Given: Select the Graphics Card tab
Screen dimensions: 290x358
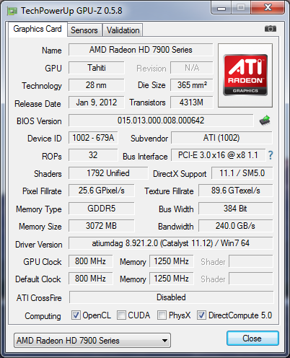Looking at the screenshot, I should point(38,29).
